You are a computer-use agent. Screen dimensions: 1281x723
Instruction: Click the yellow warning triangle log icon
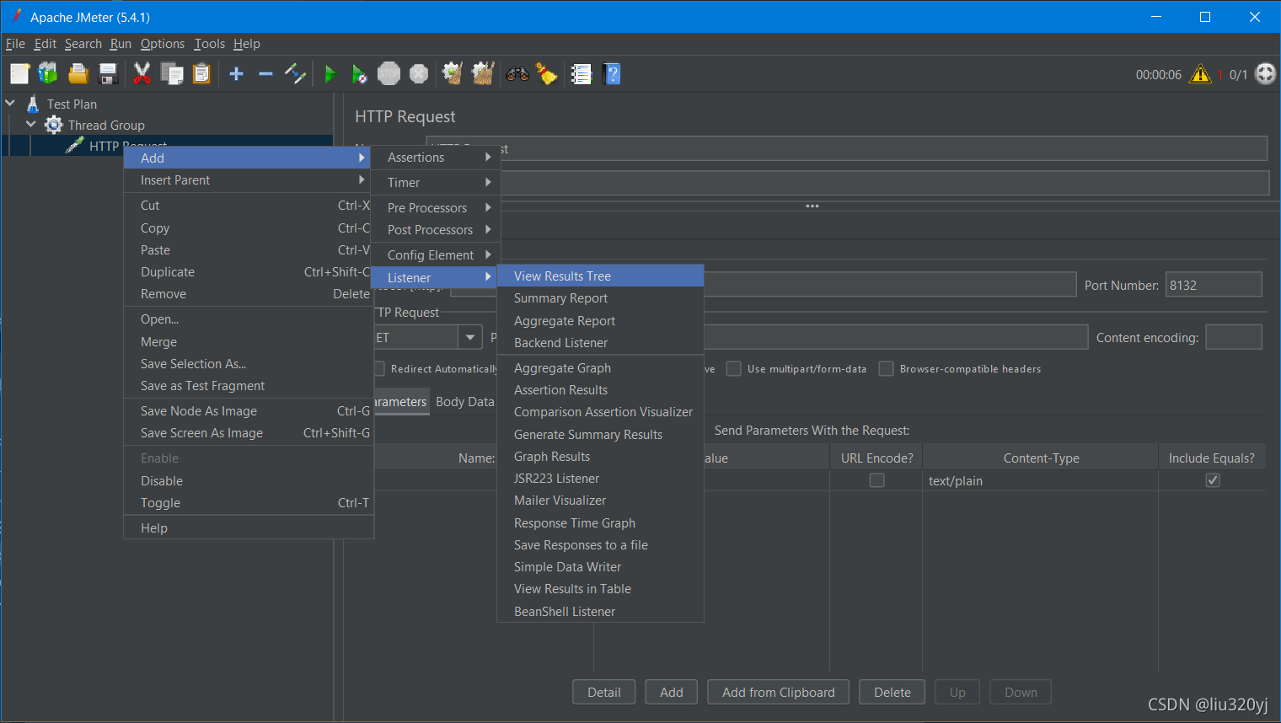(x=1200, y=74)
